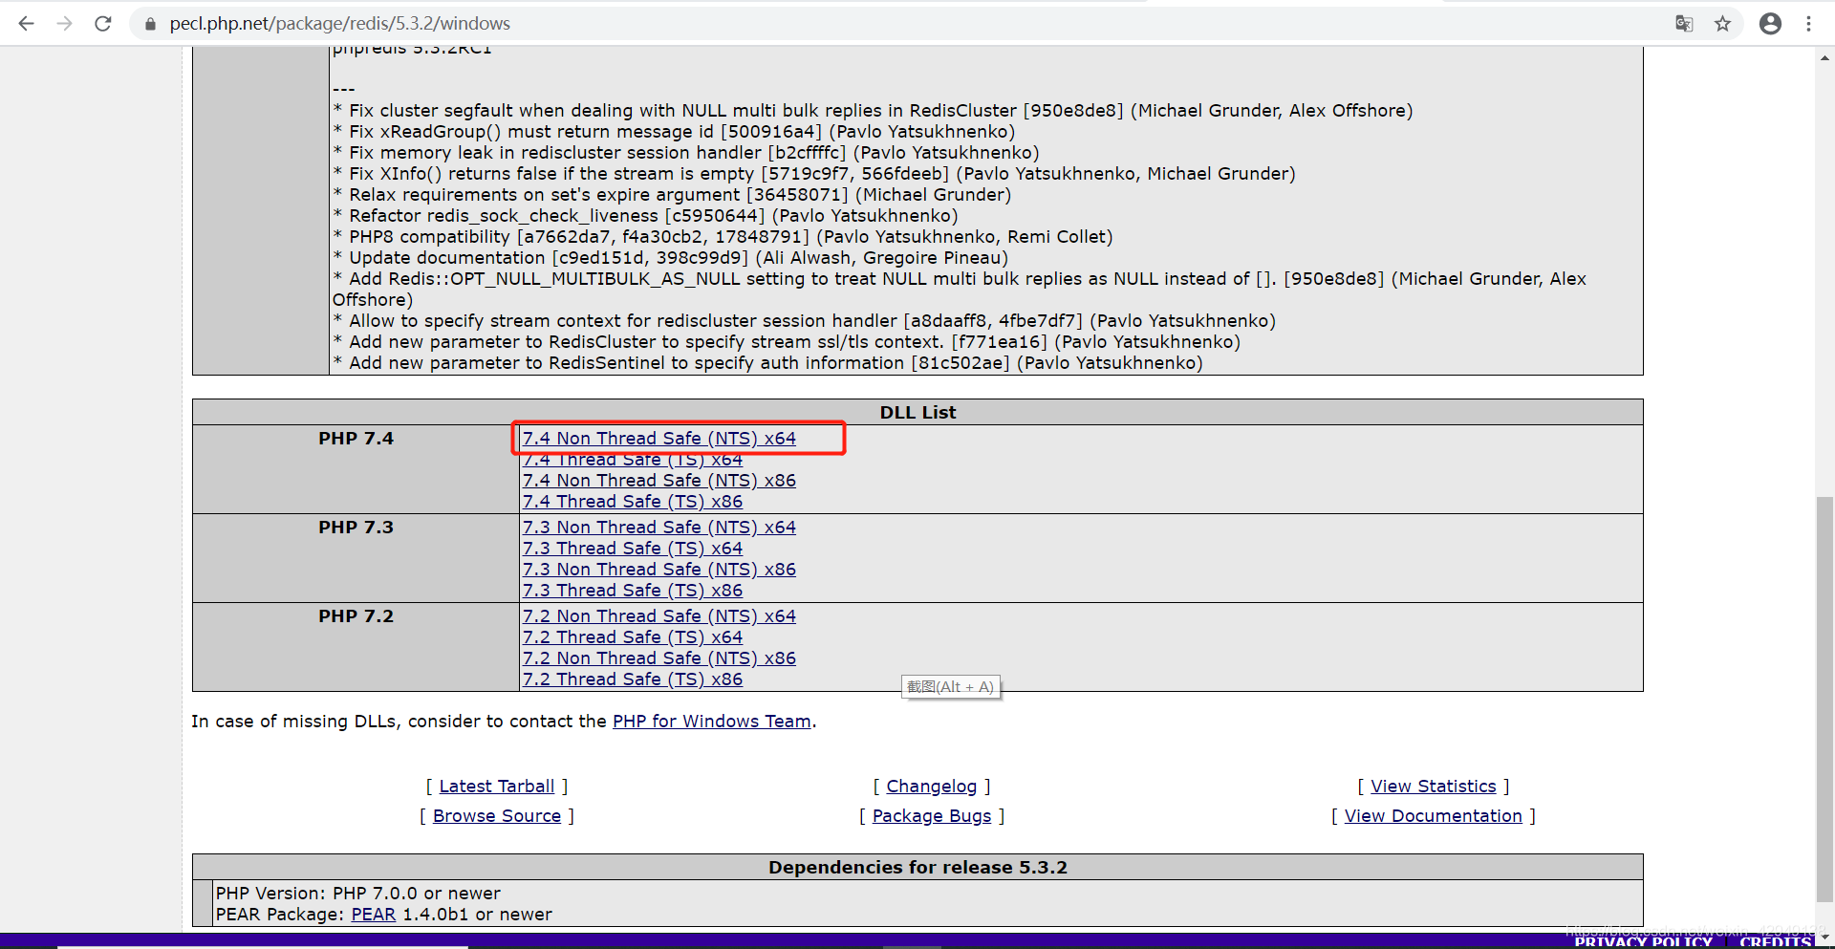Open the PEAR package link
Viewport: 1835px width, 949px height.
point(374,914)
